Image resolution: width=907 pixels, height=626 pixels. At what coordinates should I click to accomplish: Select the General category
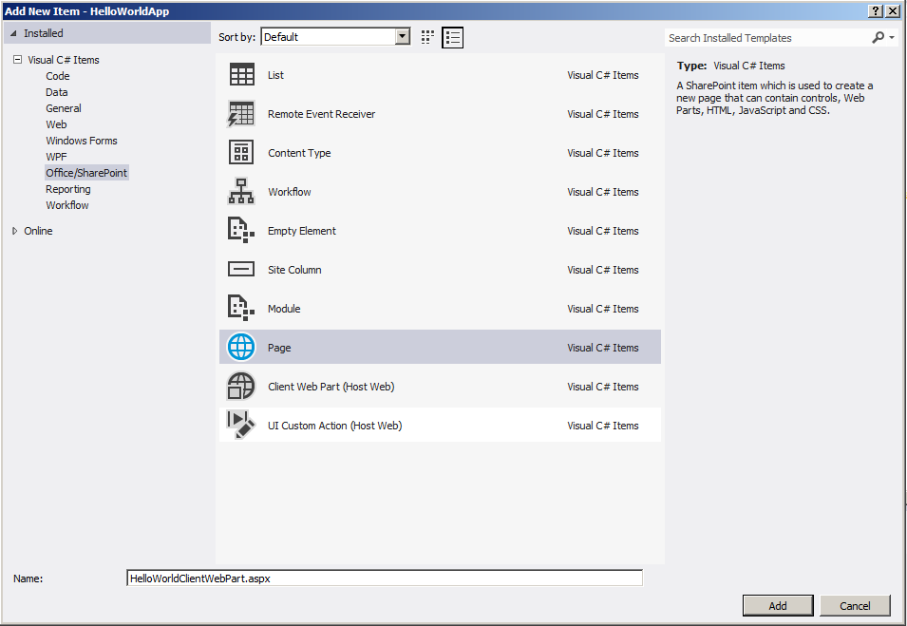tap(64, 108)
